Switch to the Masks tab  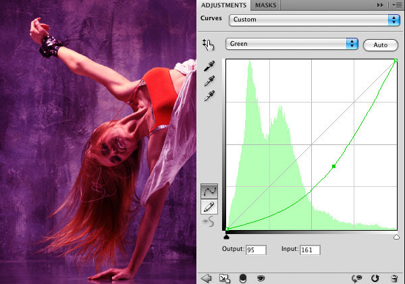265,5
